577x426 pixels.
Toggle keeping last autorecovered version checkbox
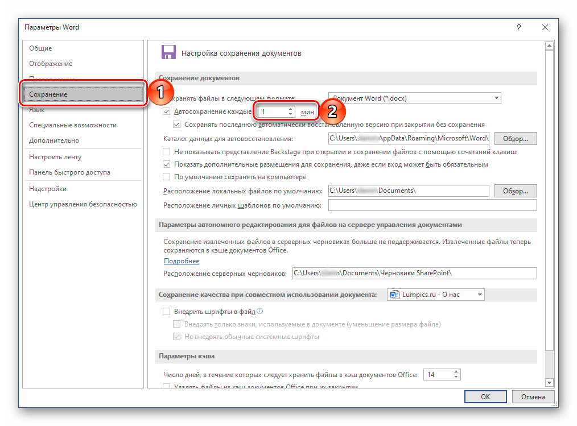coord(177,125)
